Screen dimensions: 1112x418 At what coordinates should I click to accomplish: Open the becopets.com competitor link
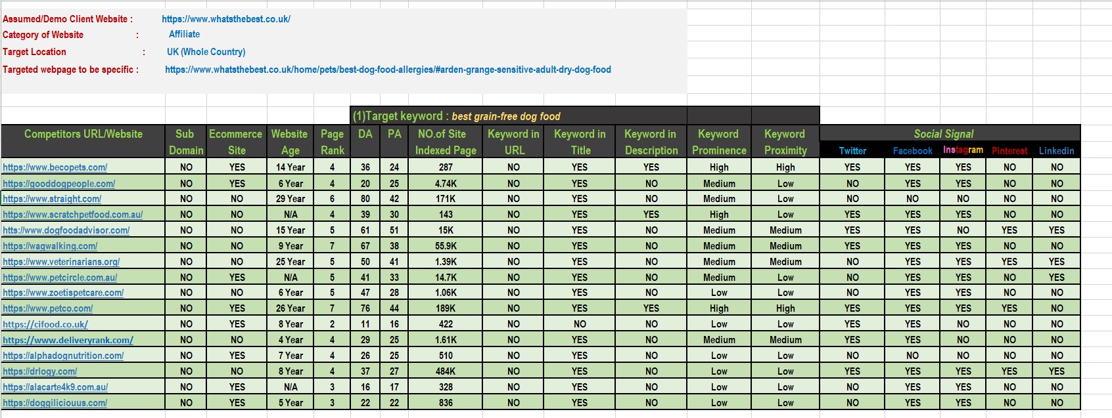click(55, 167)
